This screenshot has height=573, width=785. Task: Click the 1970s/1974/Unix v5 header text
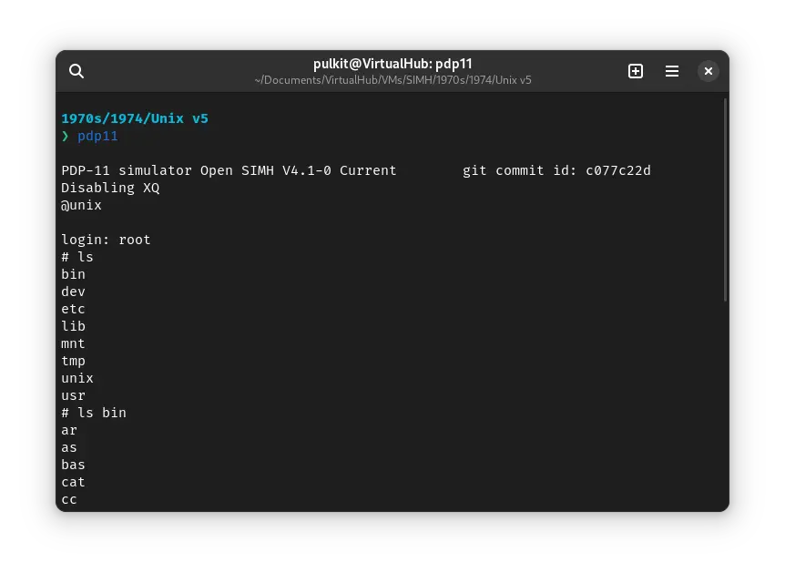point(134,118)
